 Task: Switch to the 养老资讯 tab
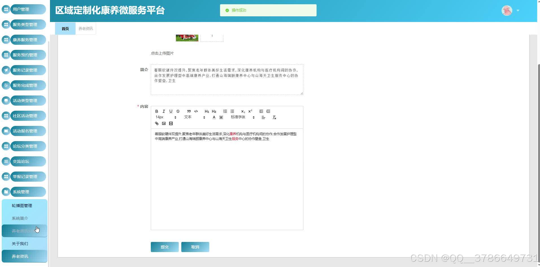point(86,29)
